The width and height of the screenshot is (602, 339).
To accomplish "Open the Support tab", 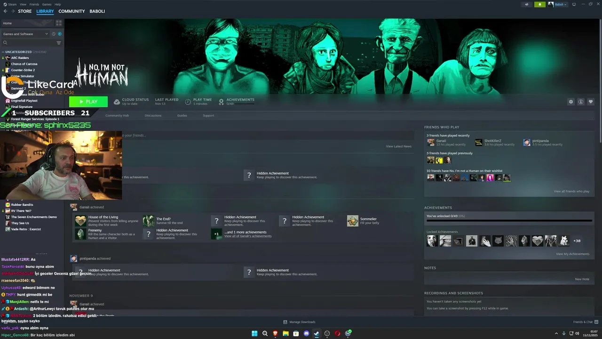I will click(208, 115).
